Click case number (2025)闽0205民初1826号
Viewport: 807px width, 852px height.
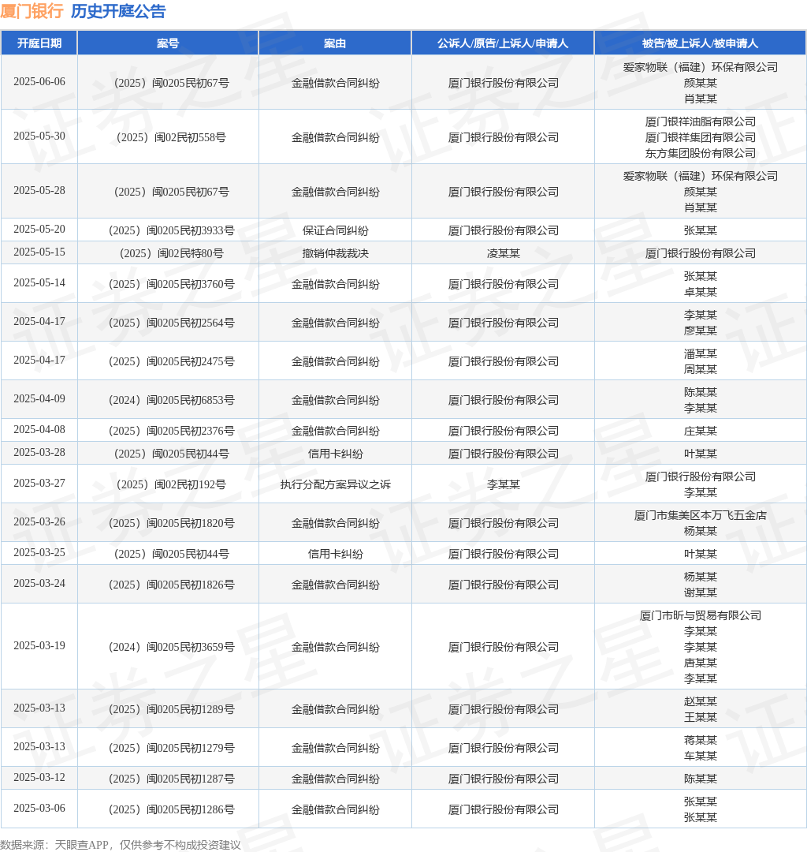(x=172, y=585)
